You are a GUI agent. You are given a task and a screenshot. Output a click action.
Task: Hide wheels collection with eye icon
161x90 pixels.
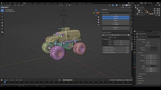coord(156,12)
